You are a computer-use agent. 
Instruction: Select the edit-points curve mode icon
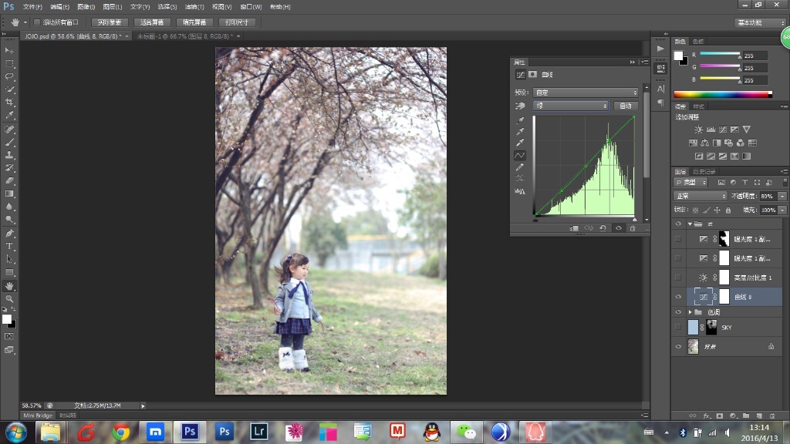pyautogui.click(x=520, y=155)
